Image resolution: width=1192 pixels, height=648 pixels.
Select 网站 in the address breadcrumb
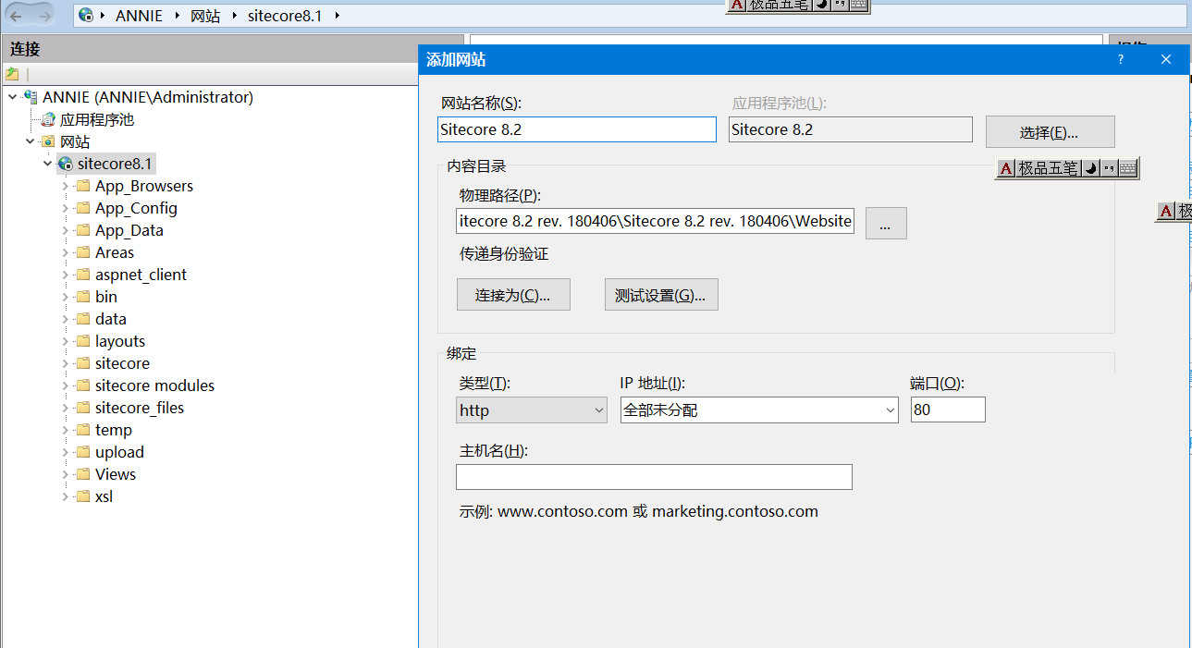coord(205,16)
